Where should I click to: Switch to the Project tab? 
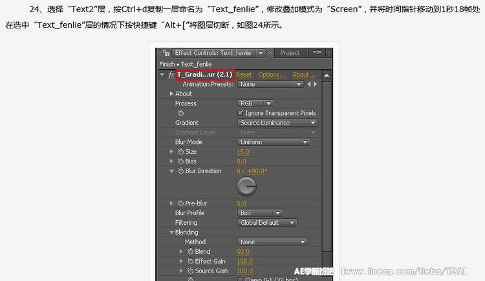point(290,53)
